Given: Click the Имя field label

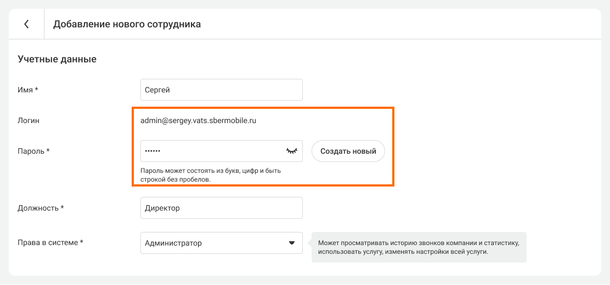Looking at the screenshot, I should tap(28, 90).
